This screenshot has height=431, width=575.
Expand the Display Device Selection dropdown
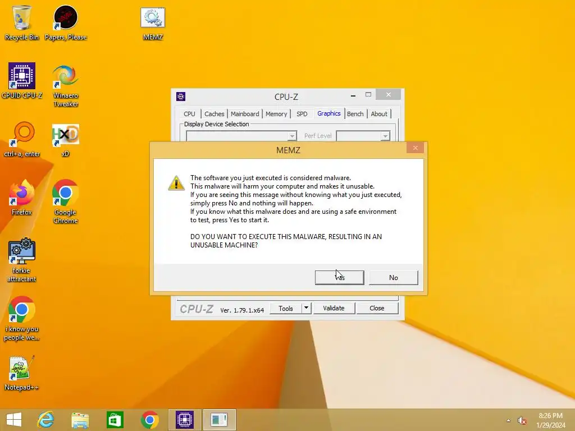[292, 136]
